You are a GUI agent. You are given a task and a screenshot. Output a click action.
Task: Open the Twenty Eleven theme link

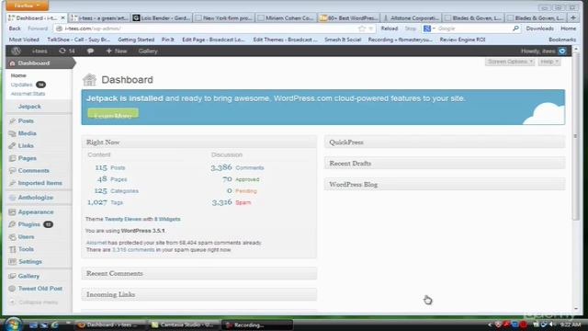[123, 219]
